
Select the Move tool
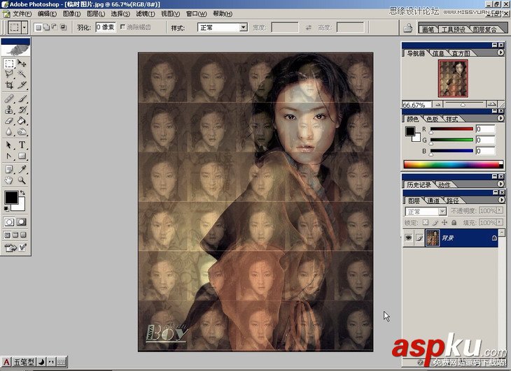(x=22, y=63)
